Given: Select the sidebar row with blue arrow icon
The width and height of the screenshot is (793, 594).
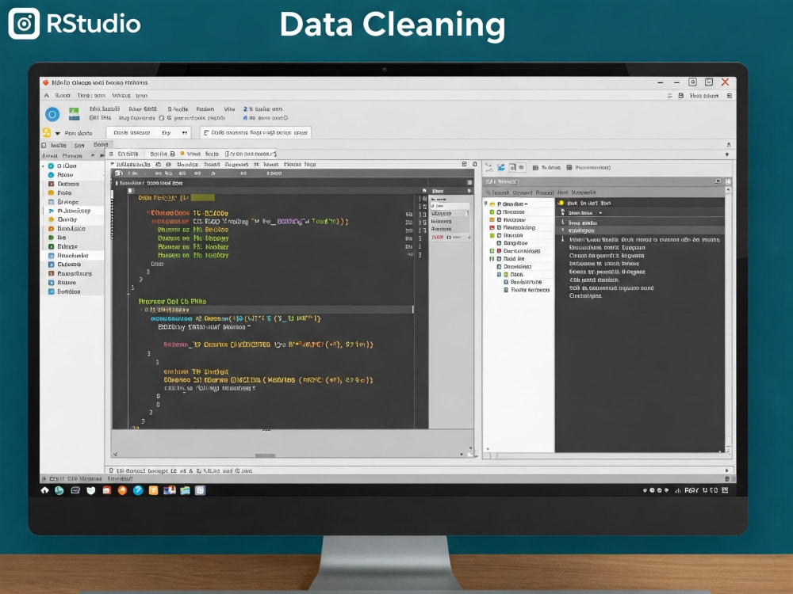Looking at the screenshot, I should (x=71, y=211).
